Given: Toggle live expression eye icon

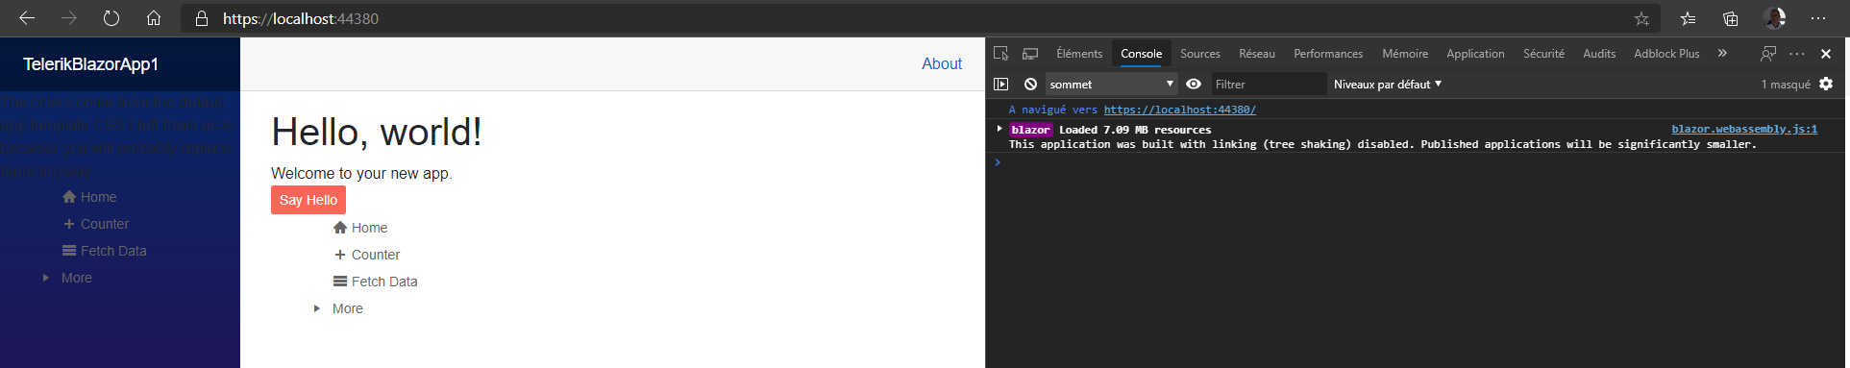Looking at the screenshot, I should (x=1194, y=85).
